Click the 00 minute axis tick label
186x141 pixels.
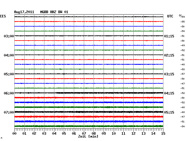pos(15,134)
